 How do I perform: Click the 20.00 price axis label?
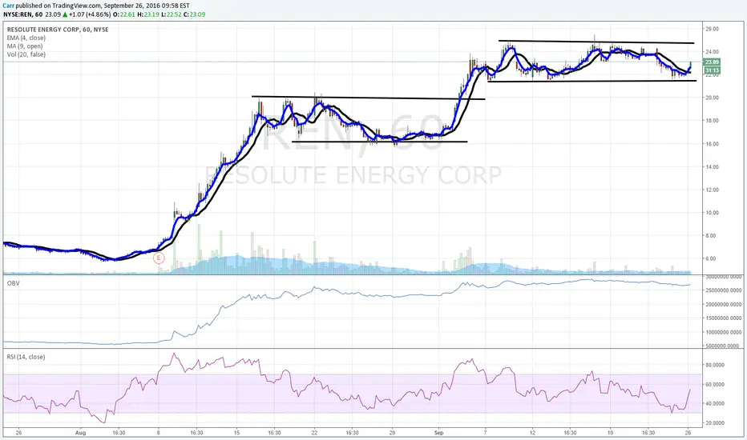pos(712,98)
